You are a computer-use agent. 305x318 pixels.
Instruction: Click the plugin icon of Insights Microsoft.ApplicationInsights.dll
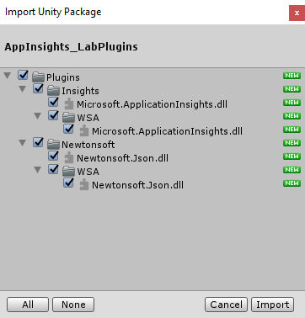pyautogui.click(x=69, y=103)
